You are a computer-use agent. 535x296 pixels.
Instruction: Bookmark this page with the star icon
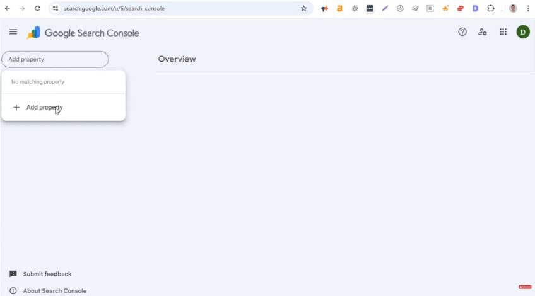pos(303,9)
